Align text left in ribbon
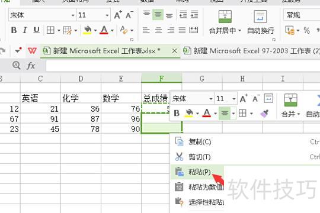Image resolution: width=320 pixels, height=213 pixels. click(x=146, y=30)
